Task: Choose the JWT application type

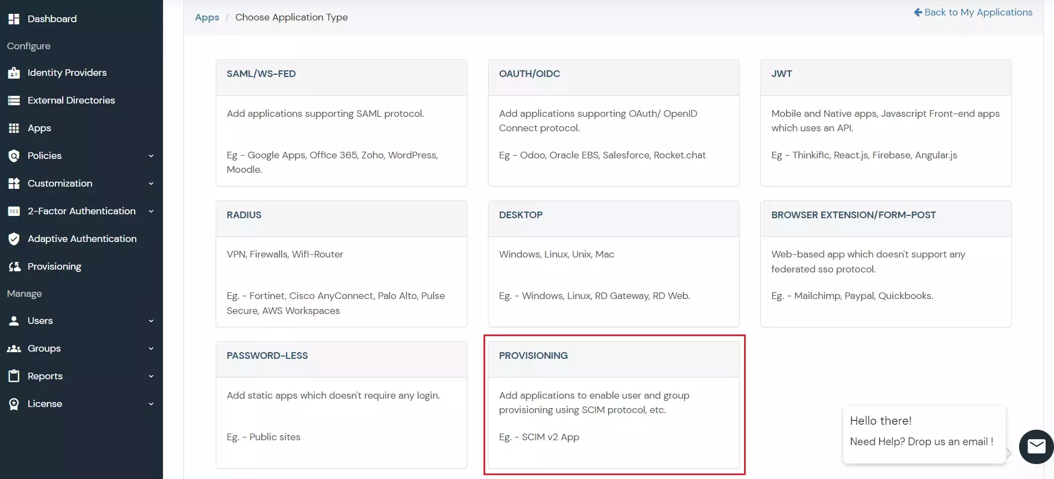Action: tap(885, 123)
